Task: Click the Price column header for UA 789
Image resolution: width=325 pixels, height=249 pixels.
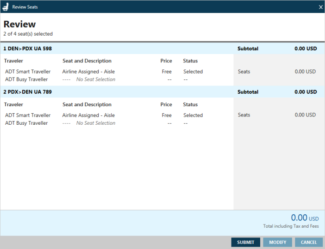Action: click(166, 104)
